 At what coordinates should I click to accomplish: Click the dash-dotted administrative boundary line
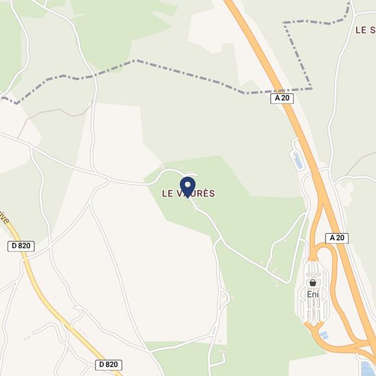pos(168,69)
